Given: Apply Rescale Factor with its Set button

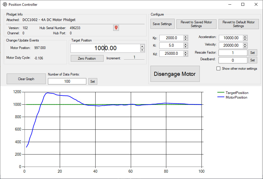Looking at the screenshot, I should coord(252,53).
